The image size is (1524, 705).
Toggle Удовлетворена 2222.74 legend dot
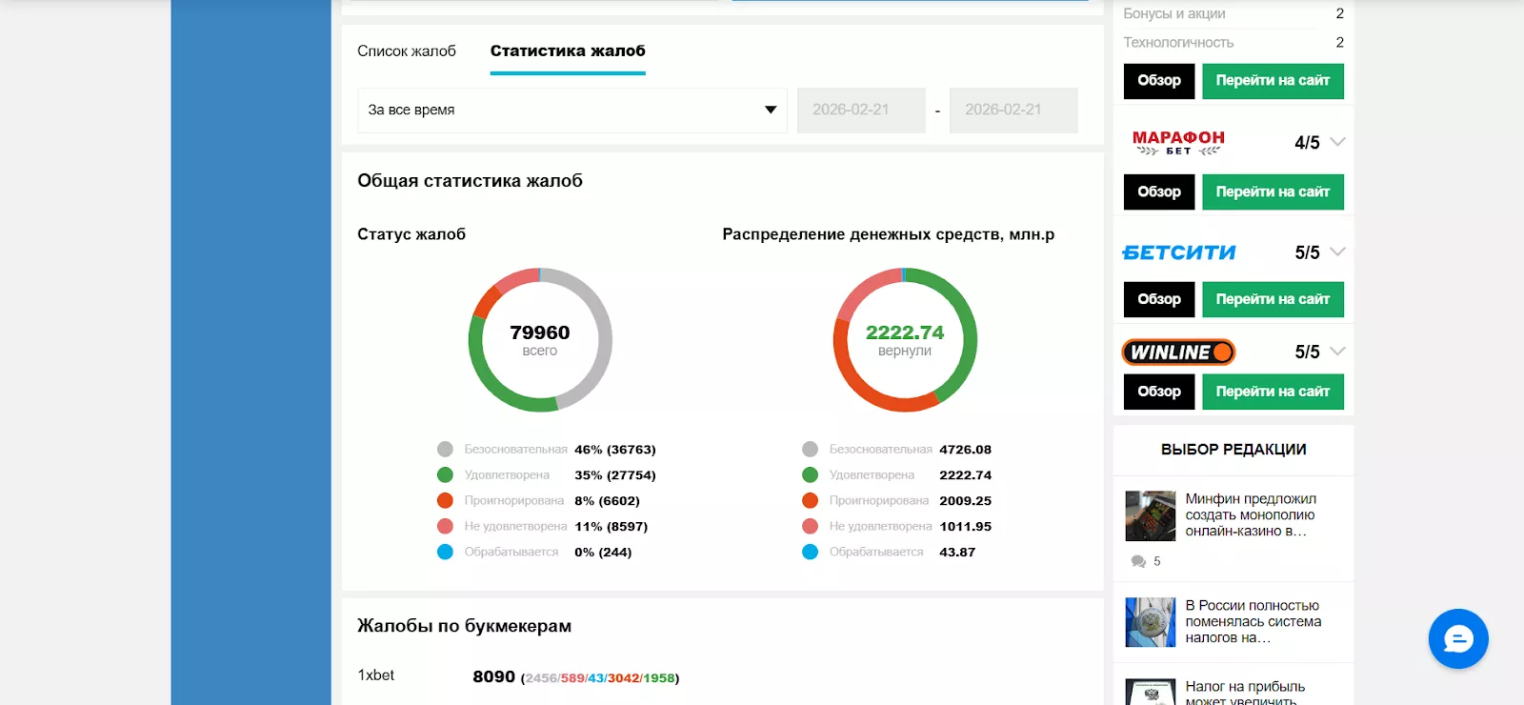(x=811, y=474)
